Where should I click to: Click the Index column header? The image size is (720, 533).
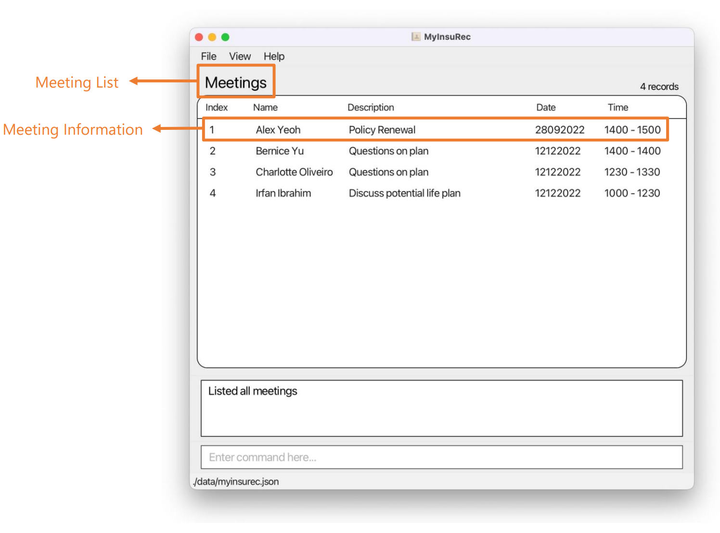pos(217,107)
